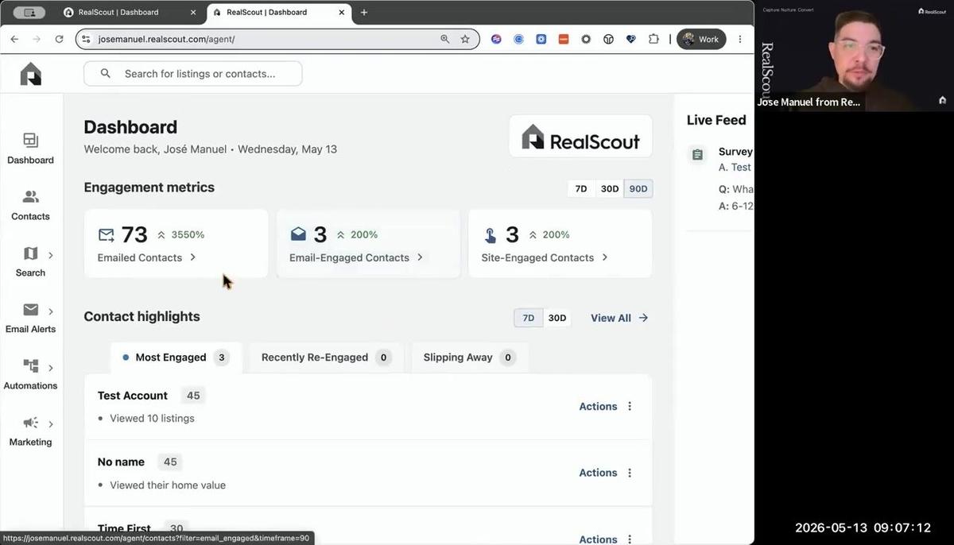
Task: Open the Automations sidebar icon
Action: coord(30,366)
